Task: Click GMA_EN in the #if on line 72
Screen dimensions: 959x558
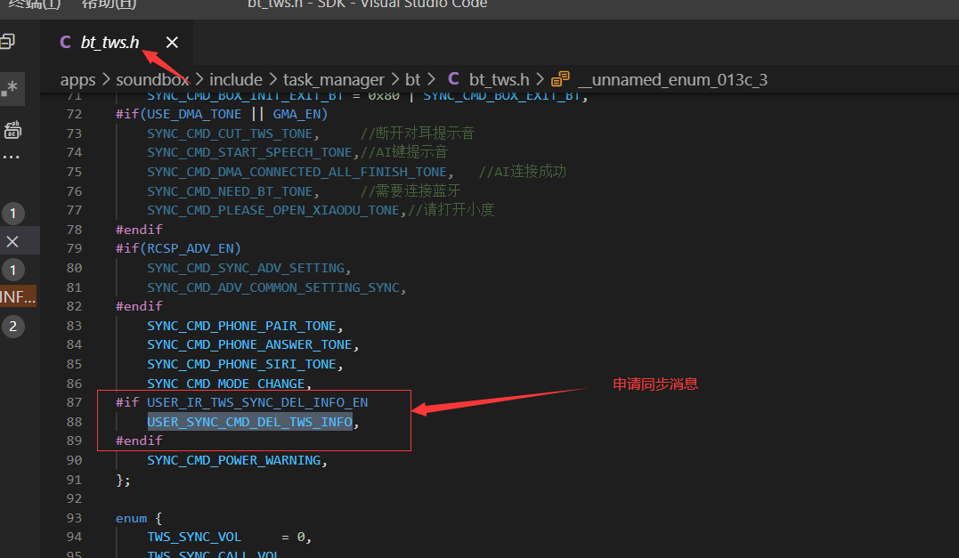Action: tap(297, 114)
